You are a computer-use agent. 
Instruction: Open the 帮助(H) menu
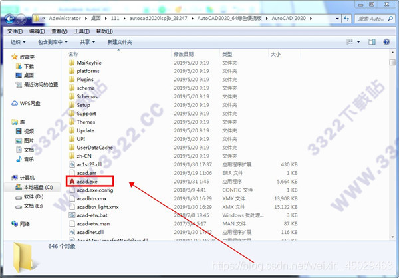pos(104,31)
